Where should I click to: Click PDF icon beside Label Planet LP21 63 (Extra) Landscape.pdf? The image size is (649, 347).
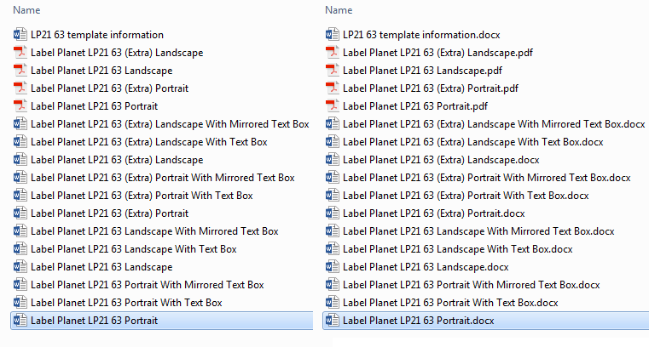click(332, 53)
